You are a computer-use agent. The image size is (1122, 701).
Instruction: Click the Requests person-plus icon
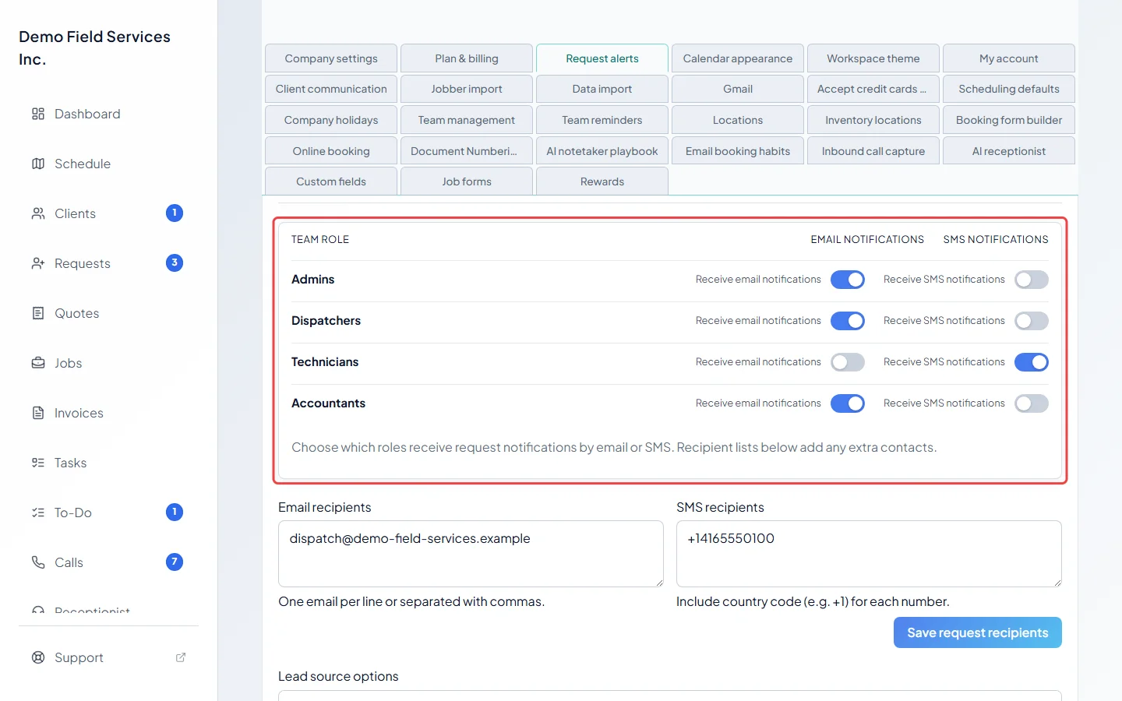point(38,263)
